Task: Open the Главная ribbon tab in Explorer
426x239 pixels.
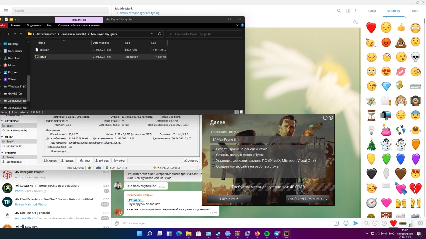Action: tap(16, 25)
